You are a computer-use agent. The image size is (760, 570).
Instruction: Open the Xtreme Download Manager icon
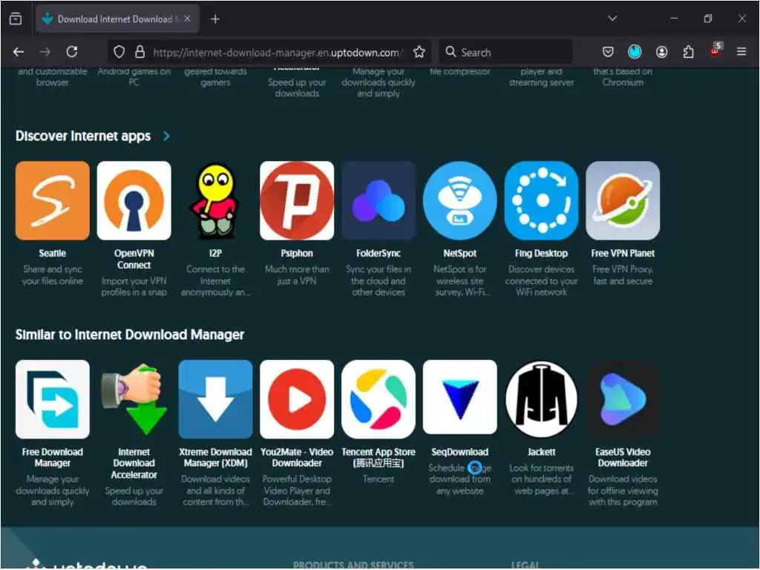215,399
